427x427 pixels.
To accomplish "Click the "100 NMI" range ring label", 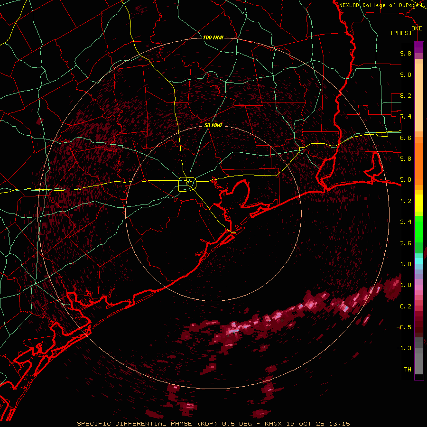I will (213, 37).
